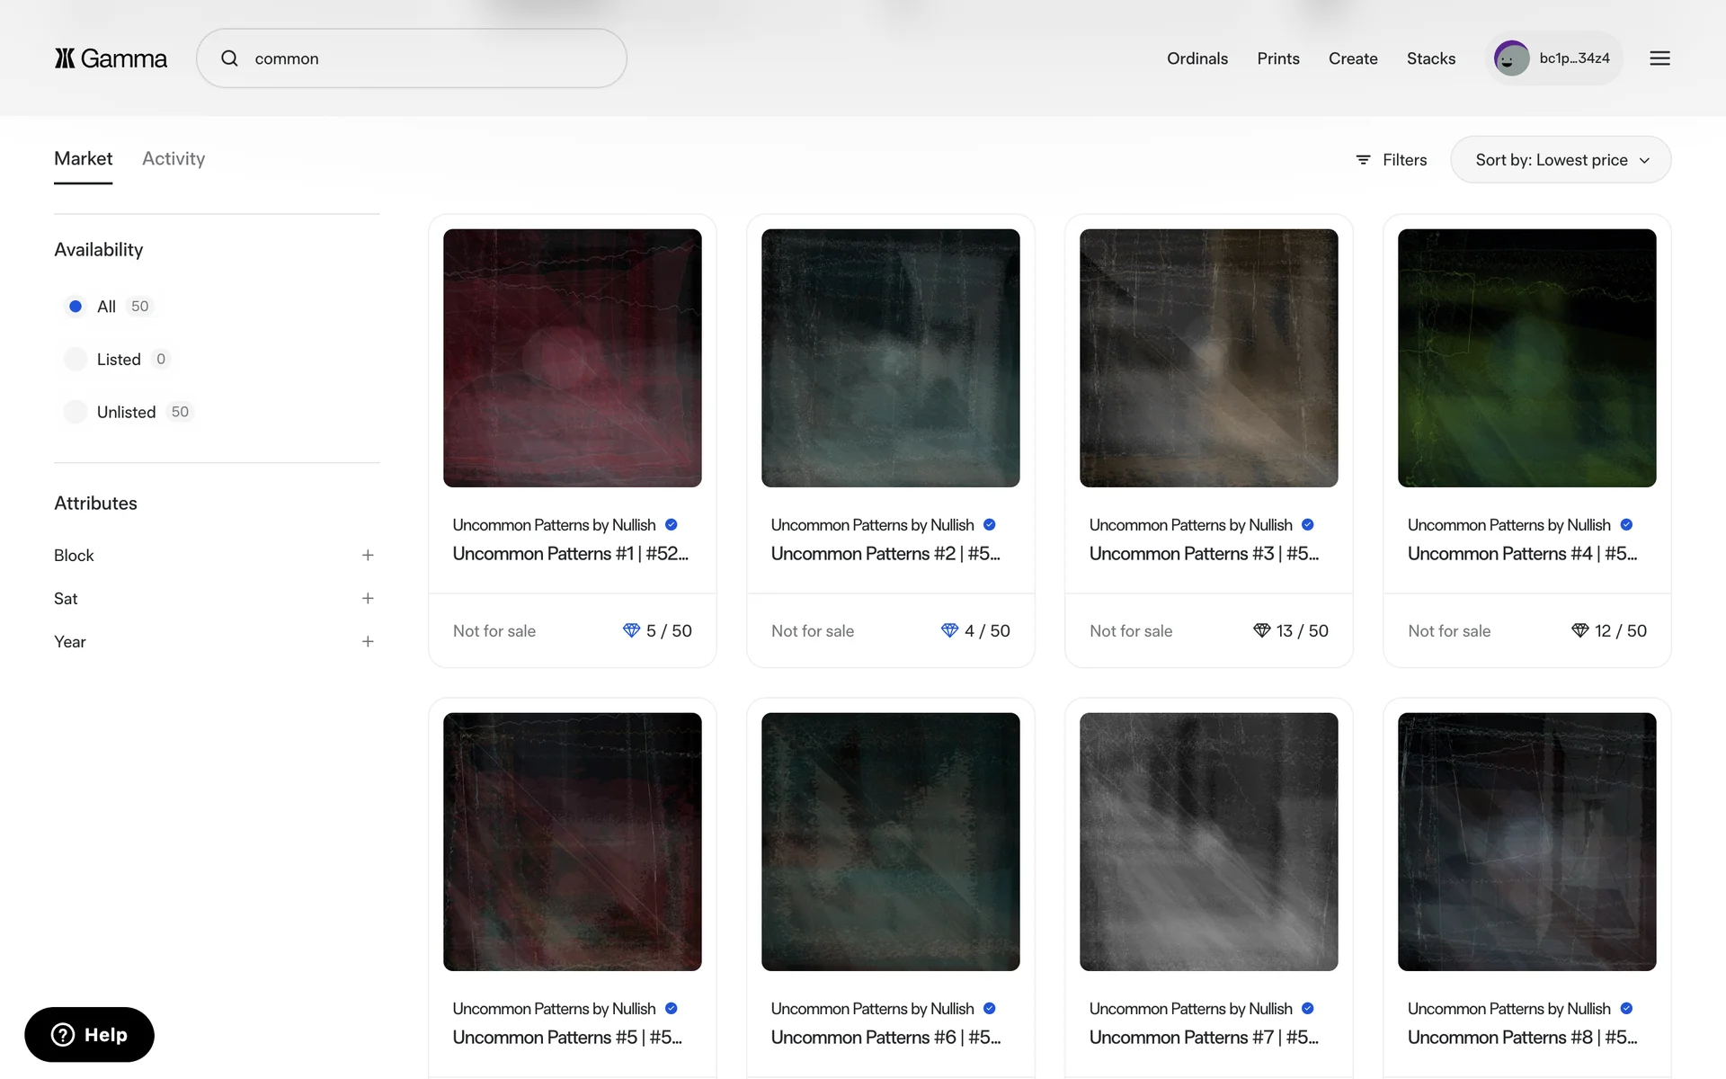Open the Help button
1726x1079 pixels.
click(89, 1035)
